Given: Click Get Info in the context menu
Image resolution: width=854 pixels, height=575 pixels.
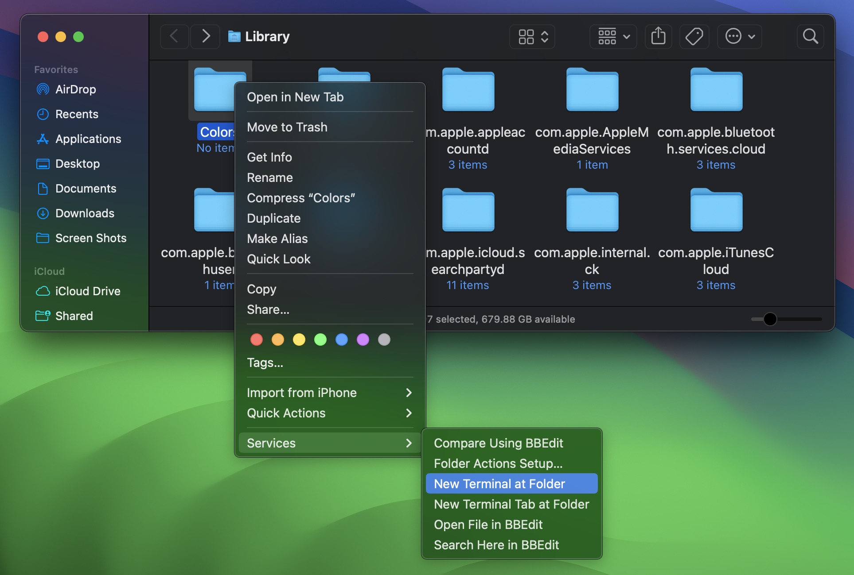Looking at the screenshot, I should coord(269,157).
